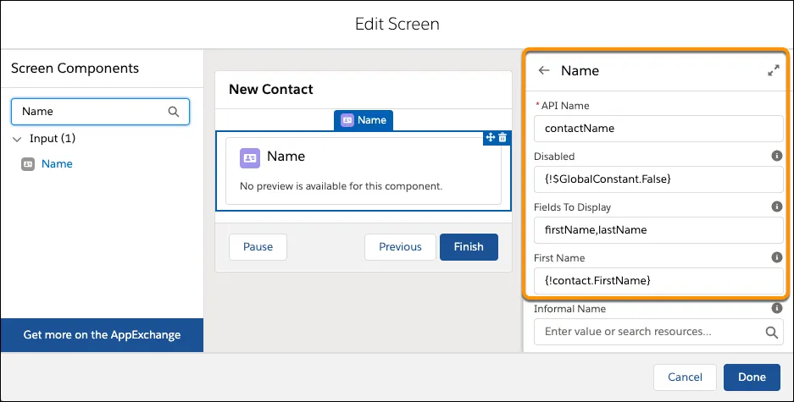Click the search magnifier in Screen Components
This screenshot has width=794, height=402.
pos(174,111)
